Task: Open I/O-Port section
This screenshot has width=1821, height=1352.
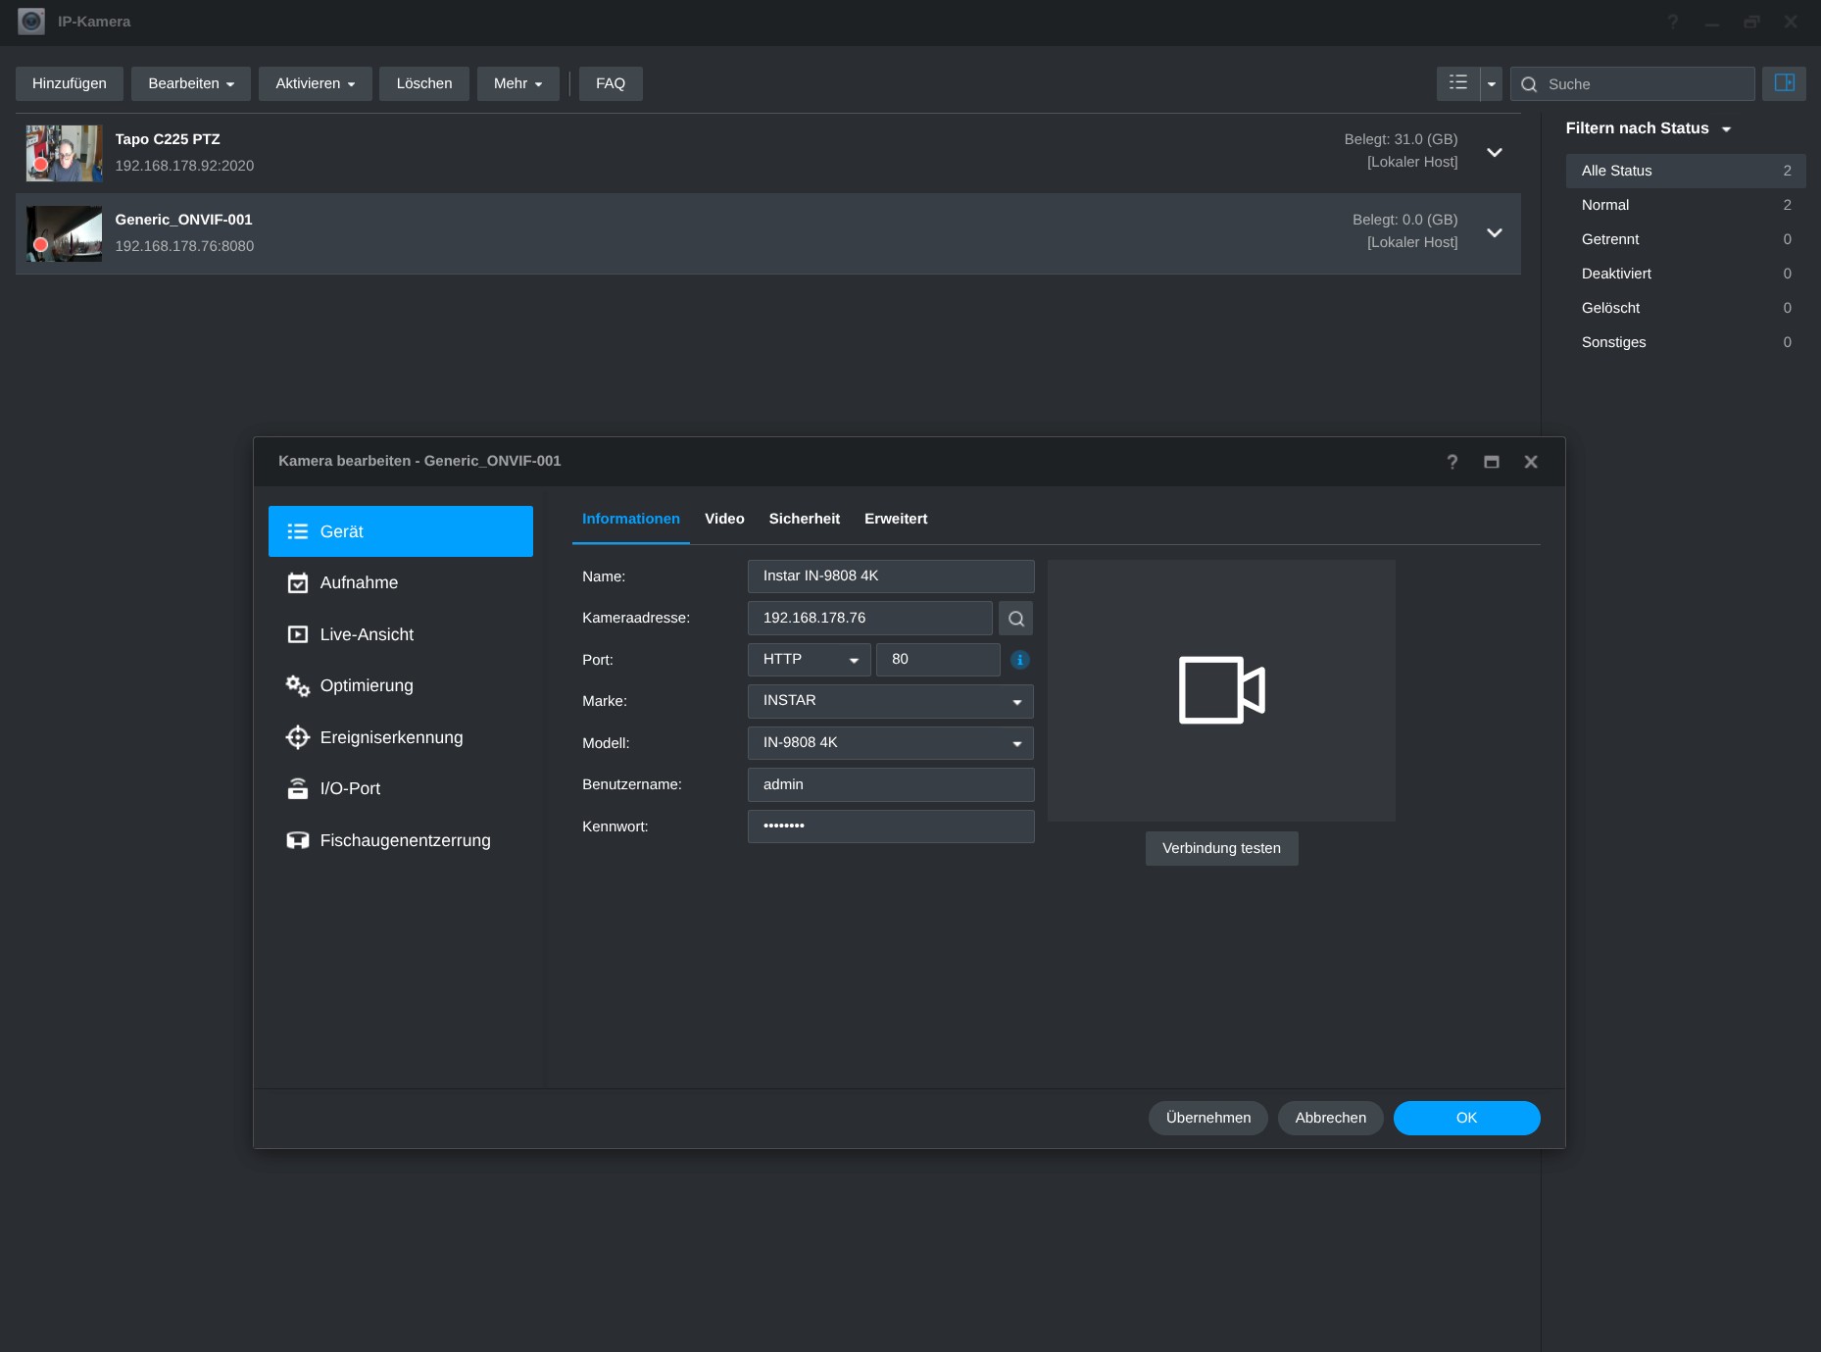Action: point(349,788)
